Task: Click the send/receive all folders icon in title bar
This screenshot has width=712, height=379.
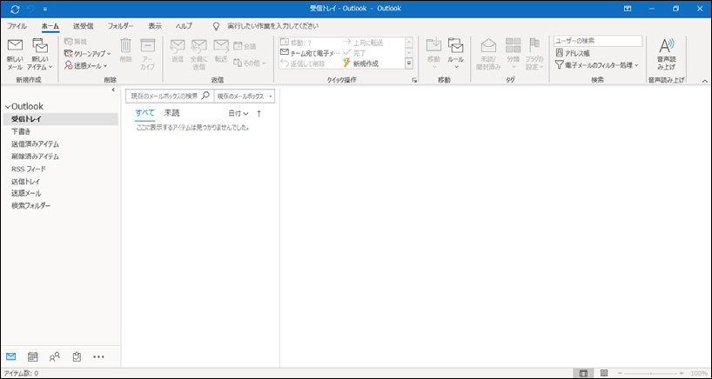Action: click(x=16, y=9)
